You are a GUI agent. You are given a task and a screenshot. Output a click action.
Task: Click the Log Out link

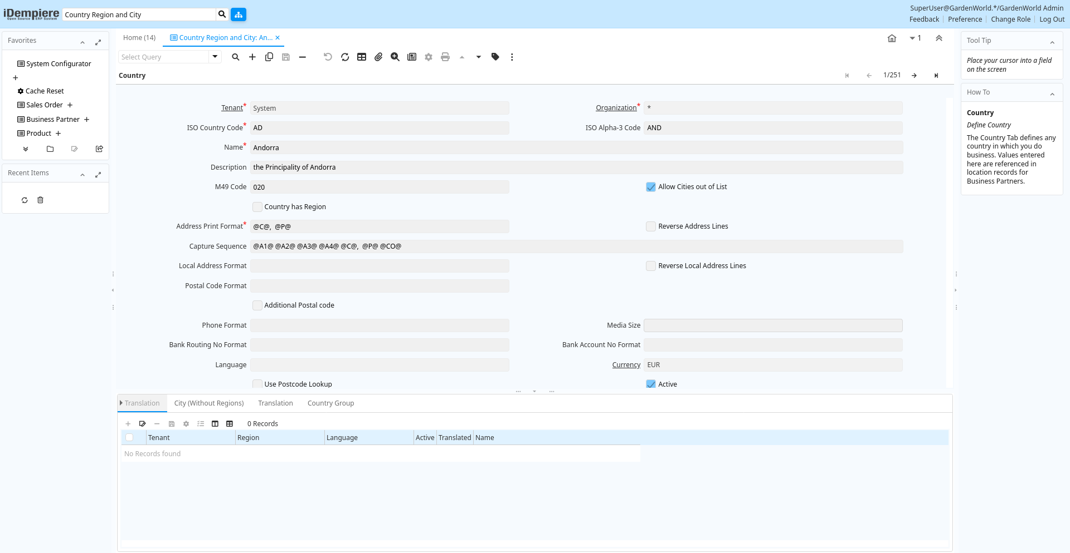pos(1052,19)
